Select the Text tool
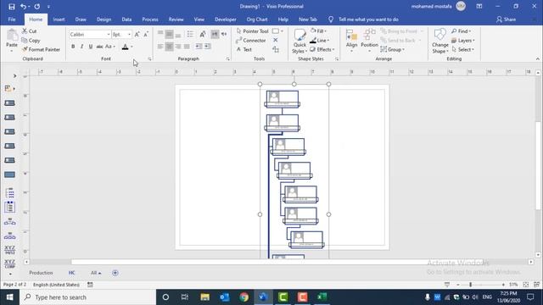This screenshot has width=543, height=305. coord(244,49)
